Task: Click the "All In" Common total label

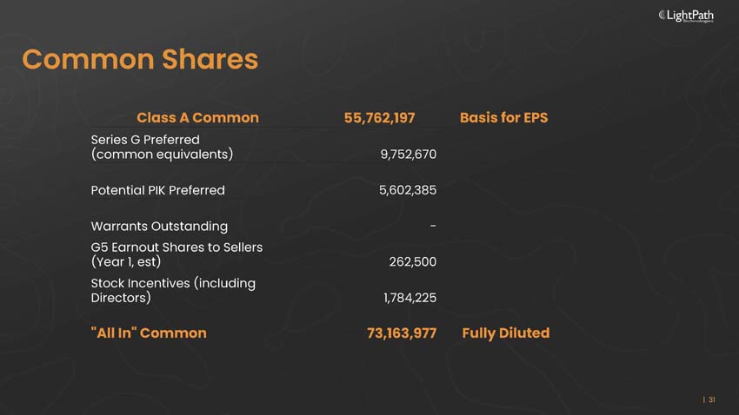Action: tap(149, 333)
